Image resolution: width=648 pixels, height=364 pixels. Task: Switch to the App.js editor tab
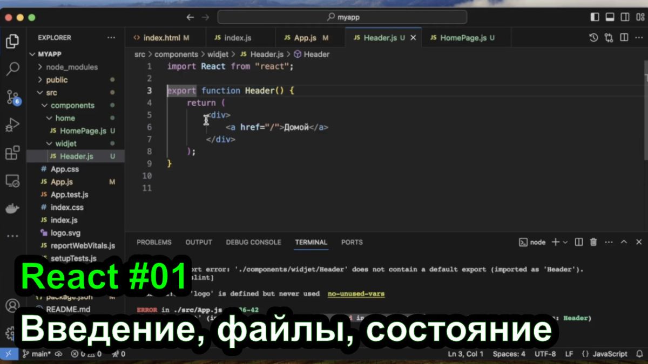pos(310,38)
